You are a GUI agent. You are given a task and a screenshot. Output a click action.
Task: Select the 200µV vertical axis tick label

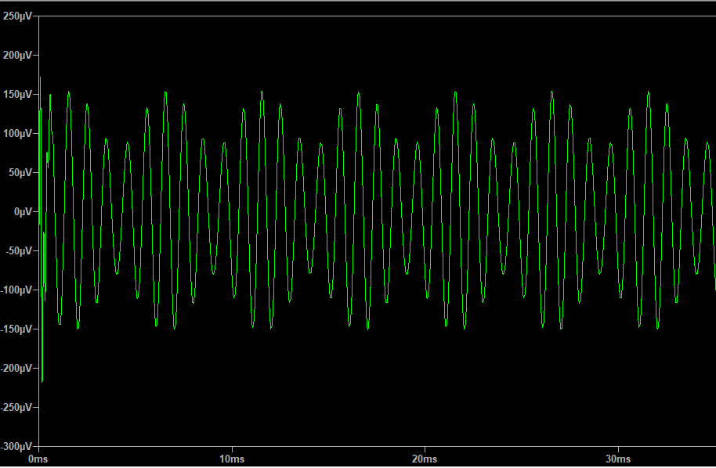tap(17, 56)
